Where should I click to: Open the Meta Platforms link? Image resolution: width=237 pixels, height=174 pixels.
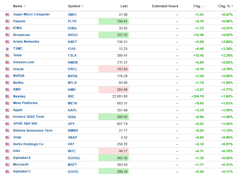pyautogui.click(x=25, y=103)
